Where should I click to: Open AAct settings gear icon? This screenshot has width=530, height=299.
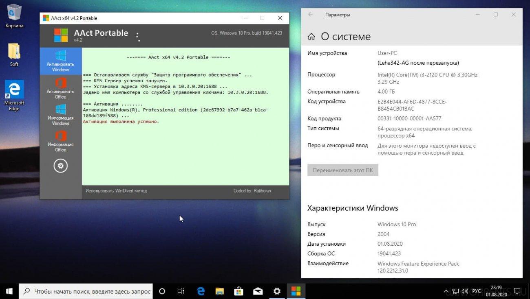61,166
